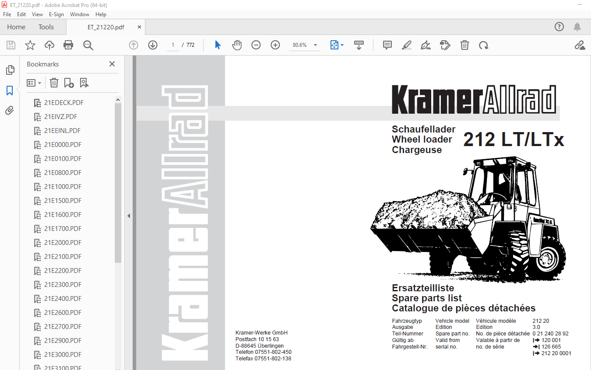Open the Edit menu
Image resolution: width=591 pixels, height=370 pixels.
tap(21, 14)
